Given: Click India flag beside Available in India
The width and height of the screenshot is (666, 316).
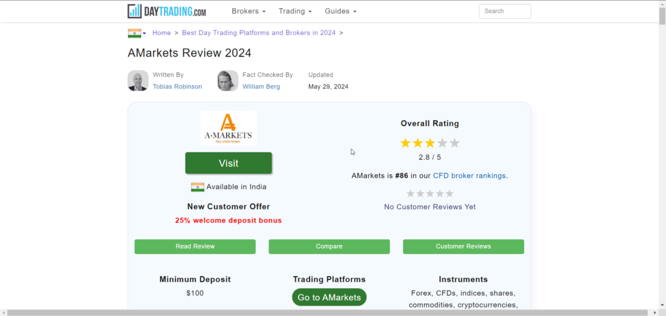Looking at the screenshot, I should click(198, 187).
